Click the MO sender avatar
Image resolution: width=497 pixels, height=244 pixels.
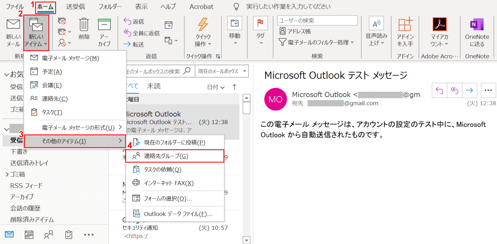click(275, 99)
